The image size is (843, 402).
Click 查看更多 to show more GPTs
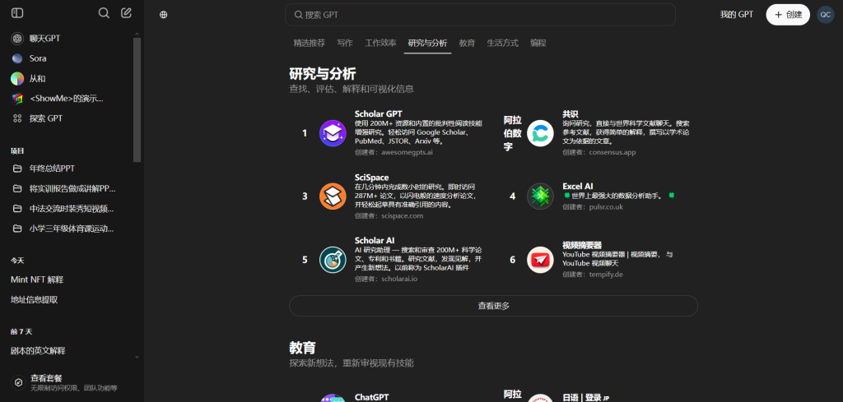[x=494, y=306]
